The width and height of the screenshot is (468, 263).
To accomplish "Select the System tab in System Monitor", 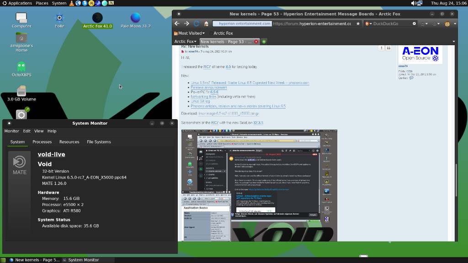I will 18,142.
